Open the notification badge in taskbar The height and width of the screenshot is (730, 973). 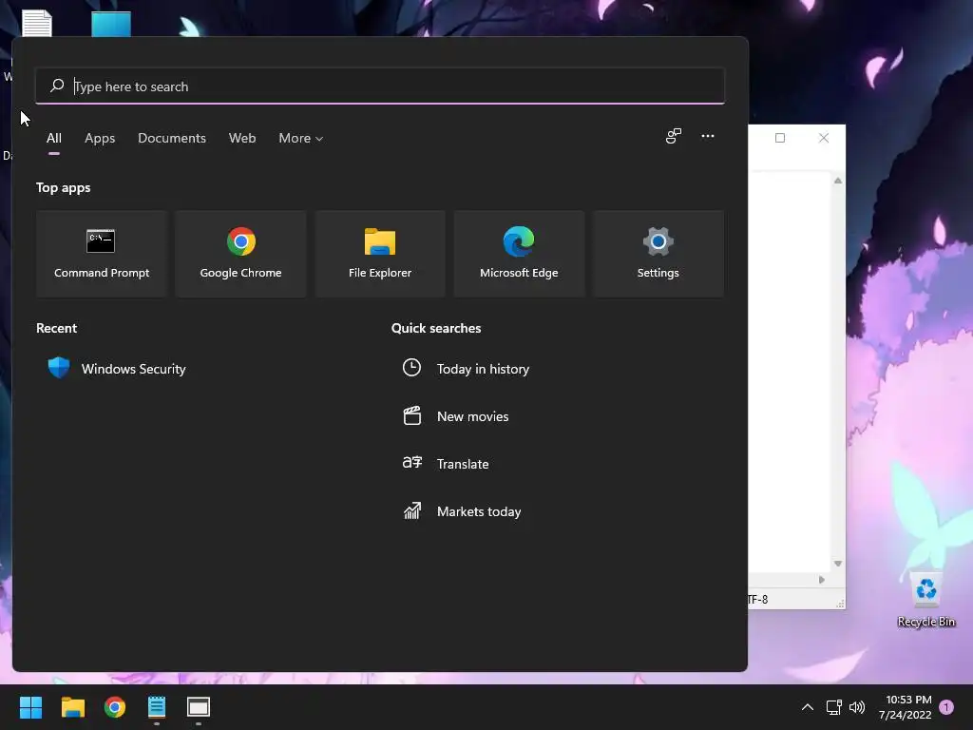946,707
